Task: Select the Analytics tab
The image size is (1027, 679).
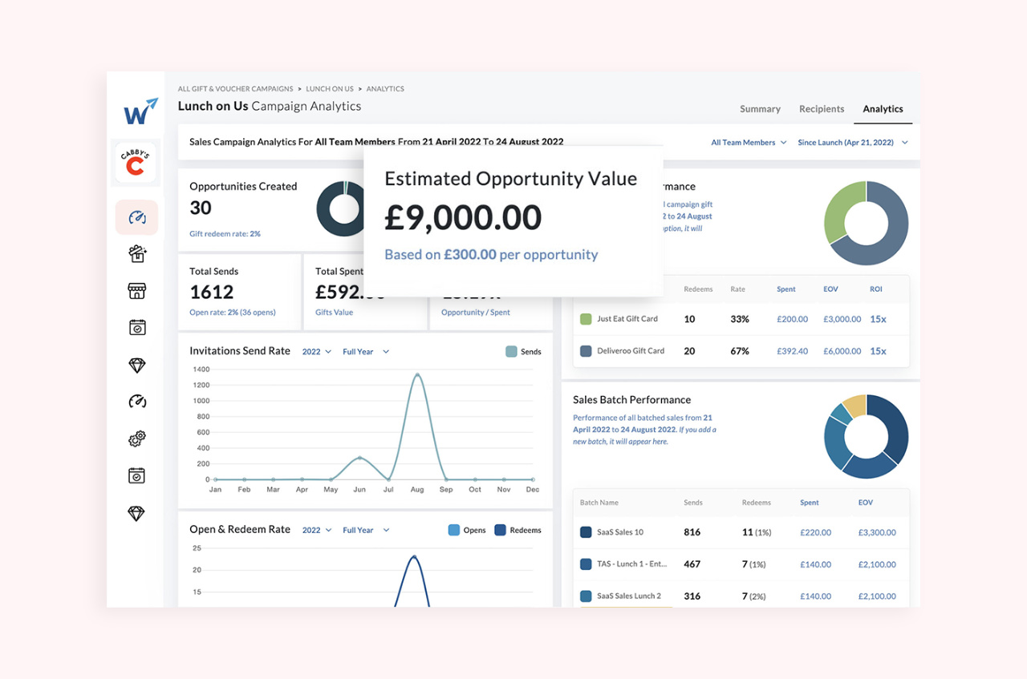Action: pos(883,109)
